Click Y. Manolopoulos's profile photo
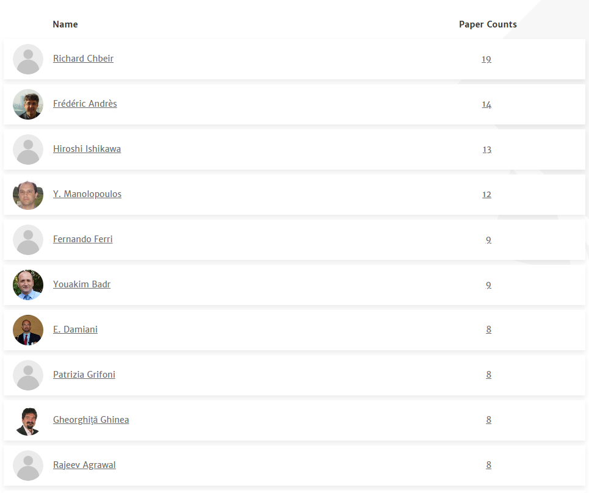 pyautogui.click(x=28, y=195)
